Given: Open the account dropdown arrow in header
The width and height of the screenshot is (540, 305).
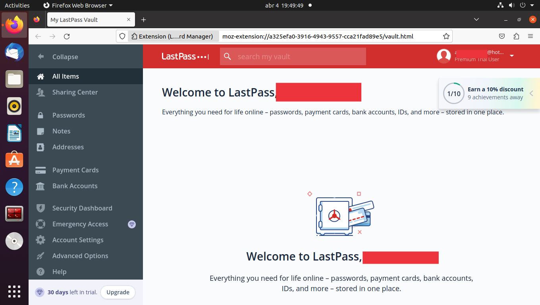Looking at the screenshot, I should (x=512, y=56).
